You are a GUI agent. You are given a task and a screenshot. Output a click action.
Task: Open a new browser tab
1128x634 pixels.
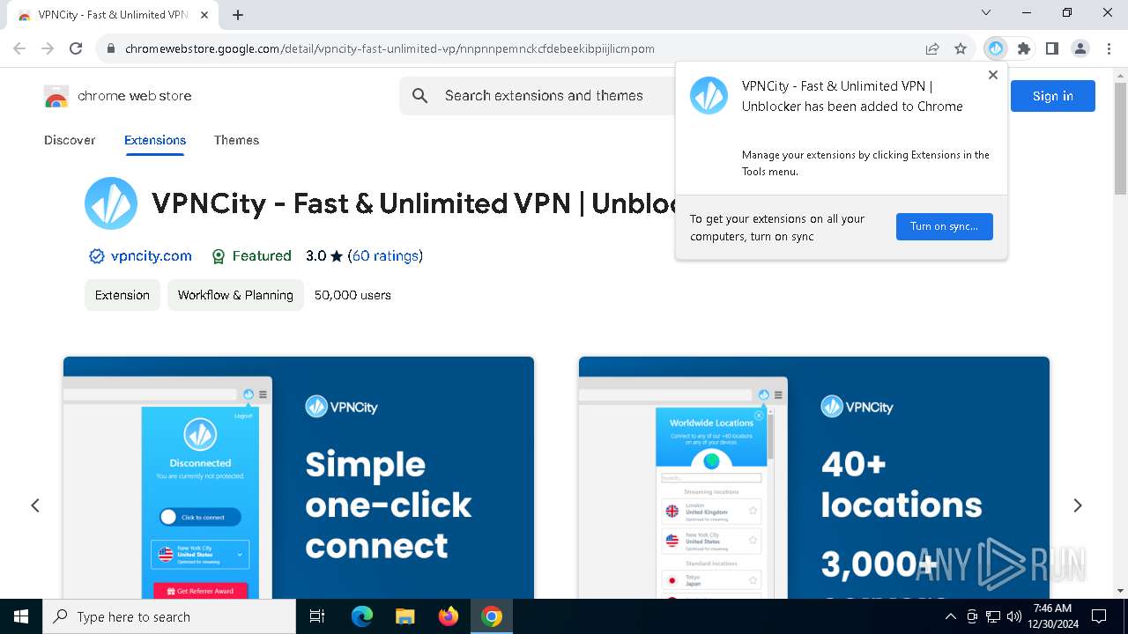238,15
